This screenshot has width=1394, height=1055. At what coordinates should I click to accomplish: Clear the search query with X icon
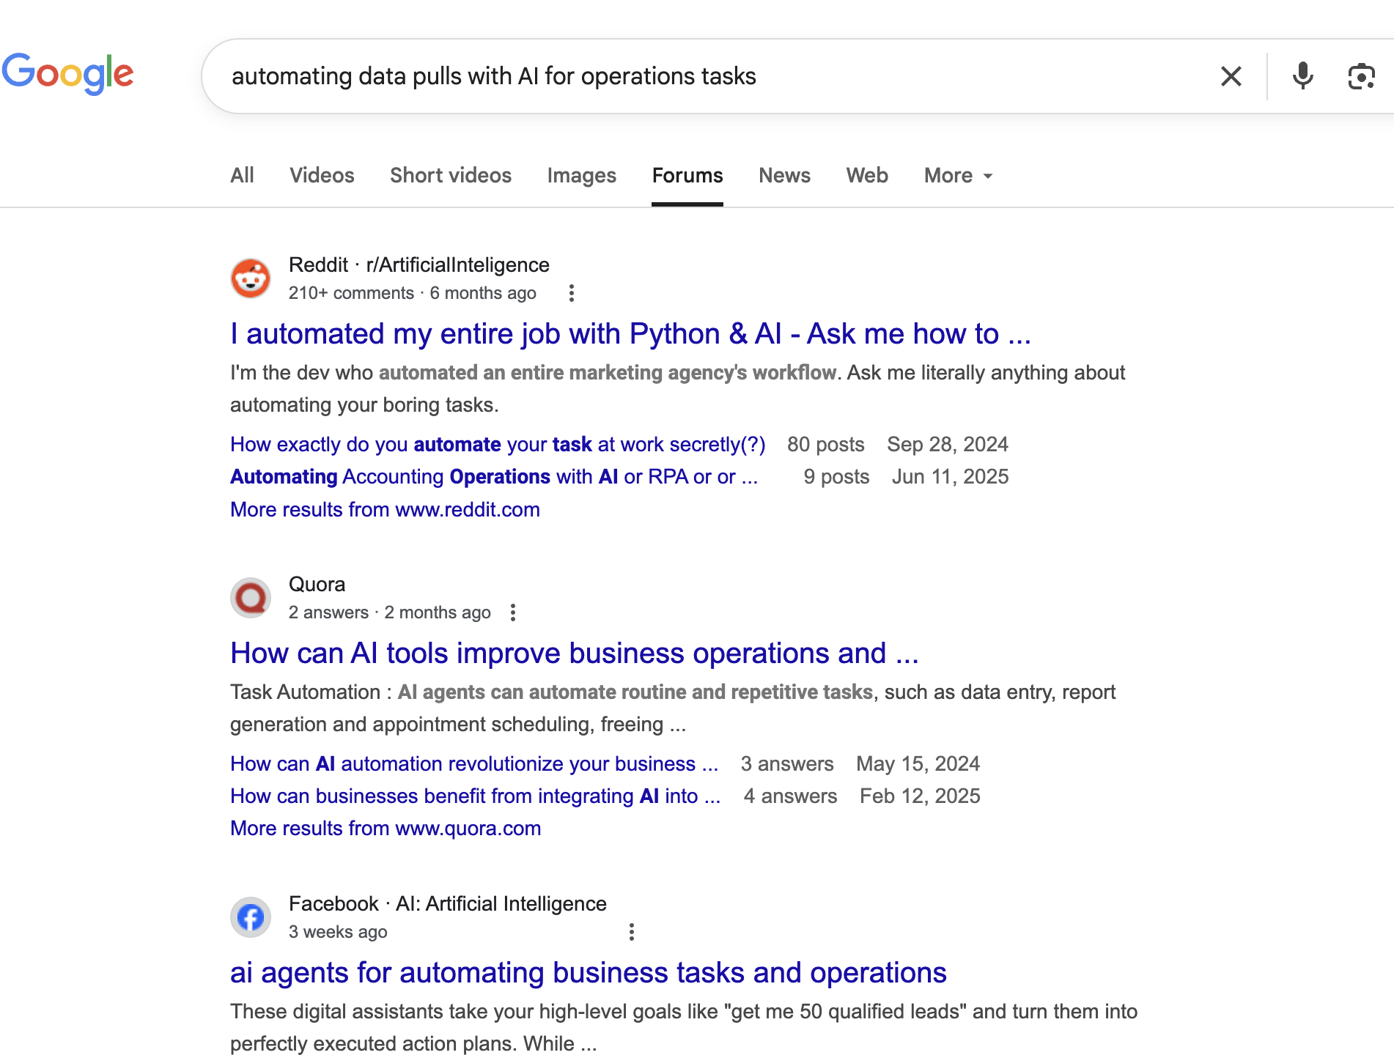click(1231, 76)
